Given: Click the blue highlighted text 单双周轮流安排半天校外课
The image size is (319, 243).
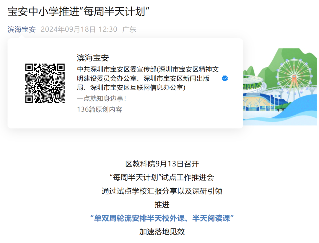Looking at the screenshot, I should (139, 218).
